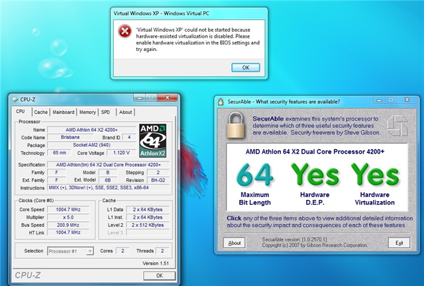
Task: Click Exit button in SecurAble
Action: click(399, 243)
